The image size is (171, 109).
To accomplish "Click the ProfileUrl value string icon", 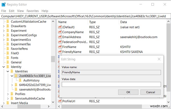I will [60, 101].
